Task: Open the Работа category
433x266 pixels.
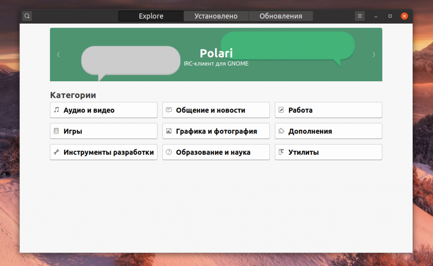Action: pos(328,110)
